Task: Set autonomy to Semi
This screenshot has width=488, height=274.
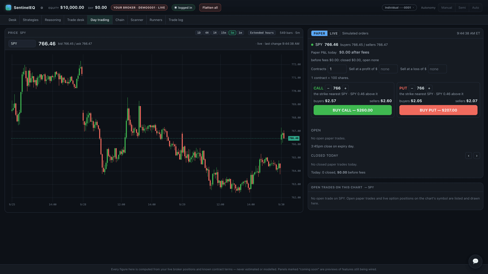Action: point(462,8)
